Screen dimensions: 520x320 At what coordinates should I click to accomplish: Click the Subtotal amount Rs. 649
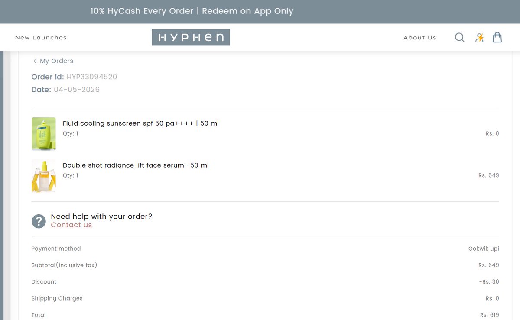[489, 265]
